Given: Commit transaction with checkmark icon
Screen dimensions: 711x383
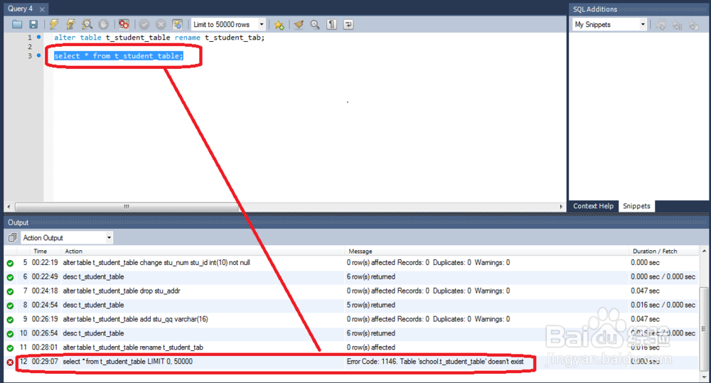Looking at the screenshot, I should coord(144,24).
